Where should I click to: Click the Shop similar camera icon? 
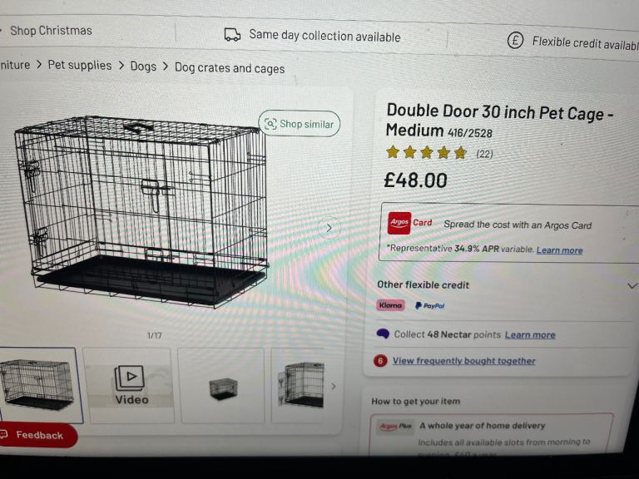pos(270,124)
